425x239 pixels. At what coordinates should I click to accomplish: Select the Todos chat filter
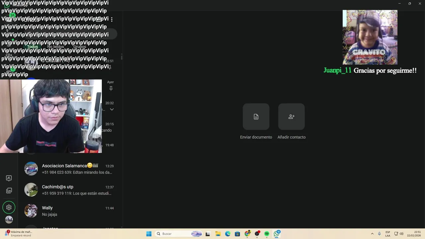[33, 47]
